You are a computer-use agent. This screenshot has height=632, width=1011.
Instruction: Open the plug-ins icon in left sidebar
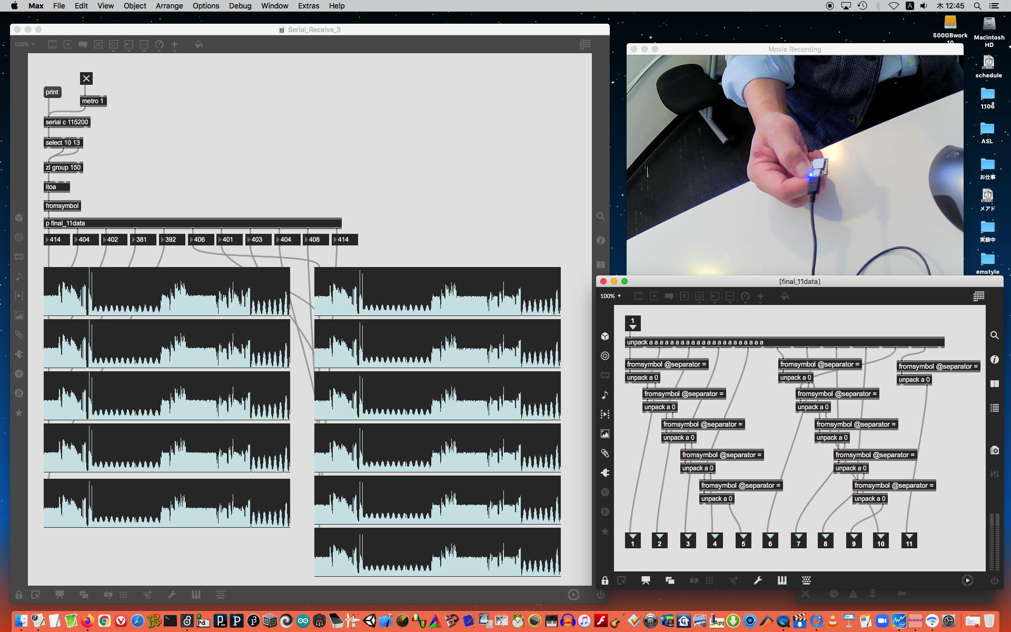(605, 472)
